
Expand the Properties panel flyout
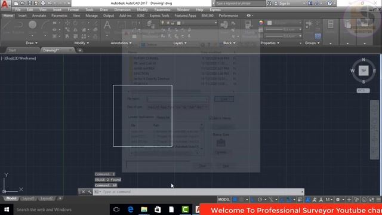point(270,43)
